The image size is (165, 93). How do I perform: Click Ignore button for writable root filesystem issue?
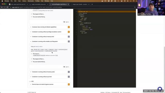click(x=66, y=67)
